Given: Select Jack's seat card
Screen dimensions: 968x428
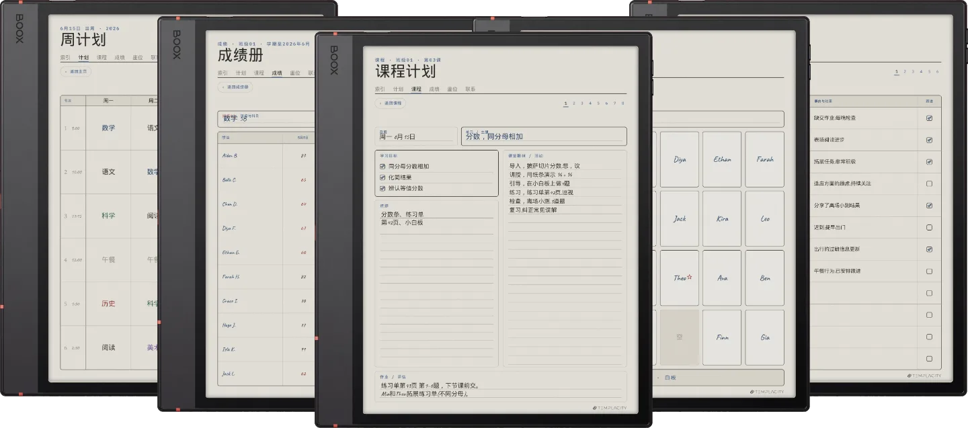Looking at the screenshot, I should 680,219.
